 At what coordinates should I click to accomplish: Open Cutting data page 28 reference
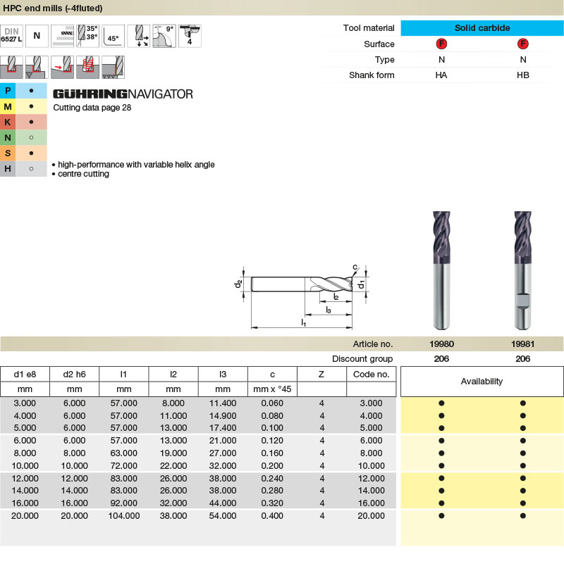[92, 108]
